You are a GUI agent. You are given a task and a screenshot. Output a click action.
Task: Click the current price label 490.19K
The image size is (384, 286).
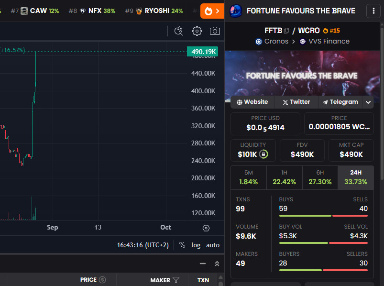point(203,52)
